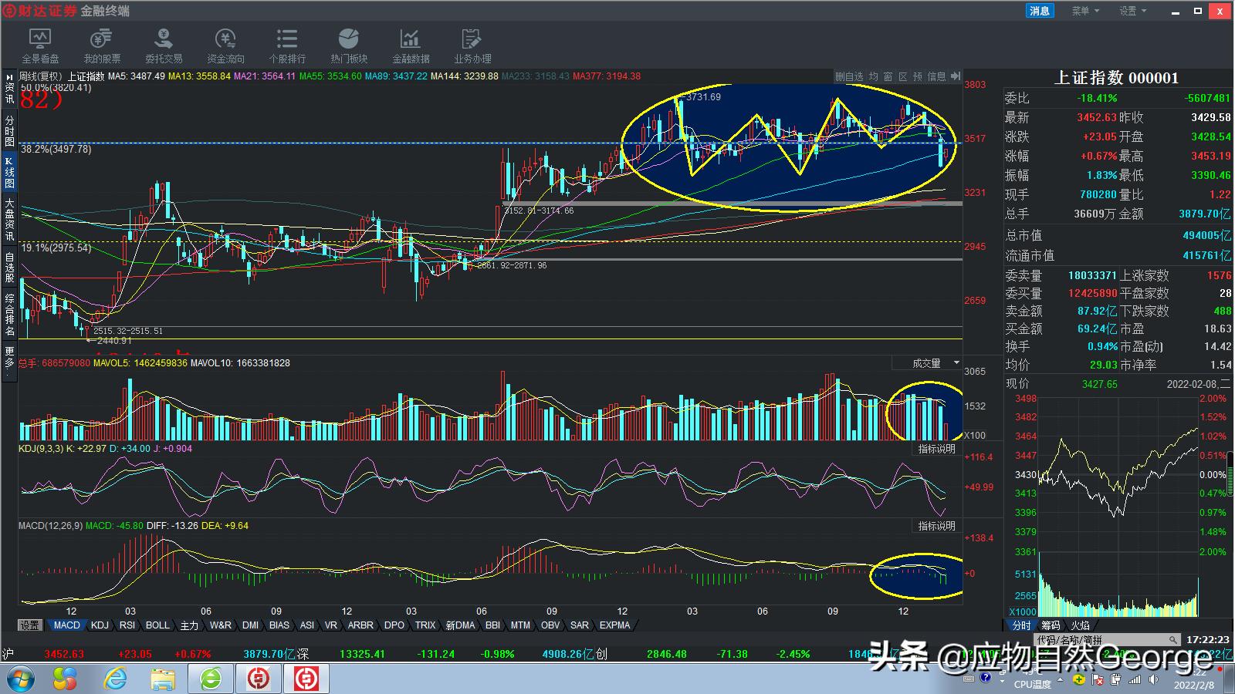
Task: Open the MACD 指标说明 indicator explanation
Action: 936,525
